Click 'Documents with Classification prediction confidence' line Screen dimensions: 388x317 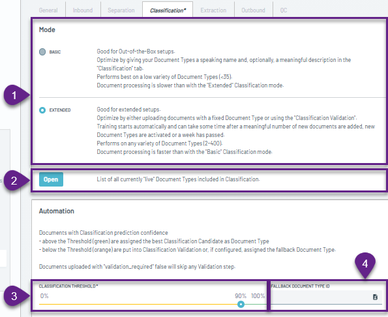pos(104,233)
